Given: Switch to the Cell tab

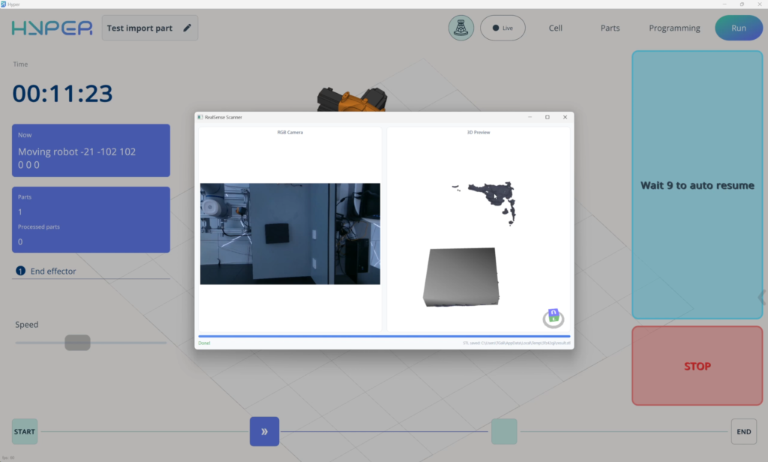Looking at the screenshot, I should point(555,28).
